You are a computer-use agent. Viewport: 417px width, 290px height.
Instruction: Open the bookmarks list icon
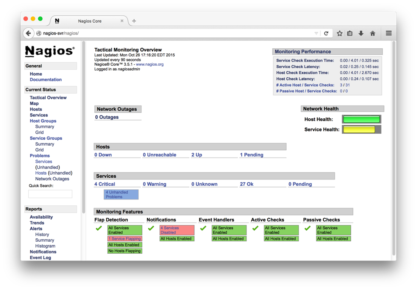tap(350, 33)
